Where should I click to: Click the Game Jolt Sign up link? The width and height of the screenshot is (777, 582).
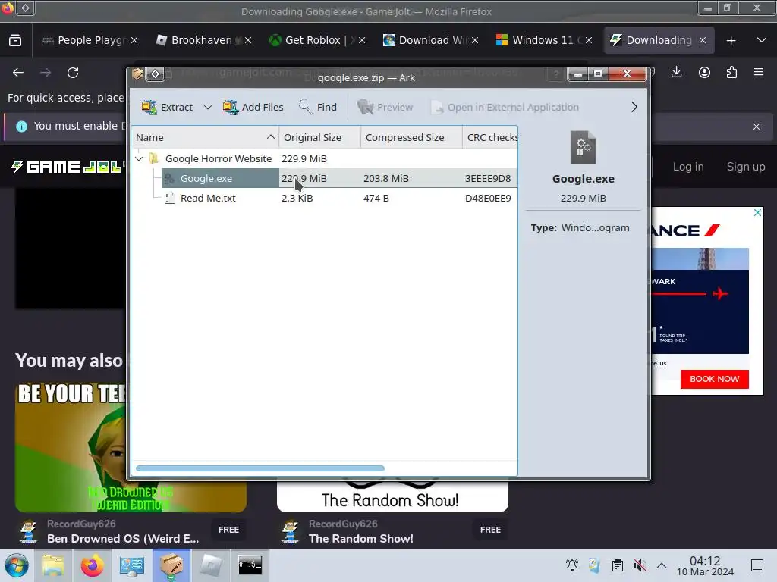pyautogui.click(x=746, y=167)
